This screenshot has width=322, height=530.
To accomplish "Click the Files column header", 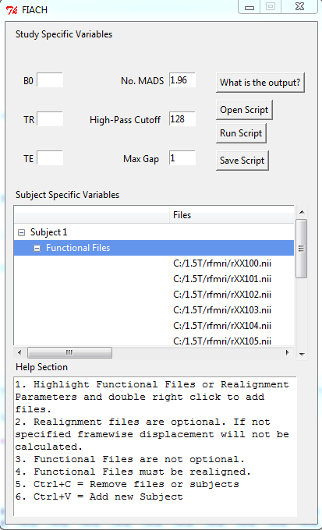I will 232,215.
